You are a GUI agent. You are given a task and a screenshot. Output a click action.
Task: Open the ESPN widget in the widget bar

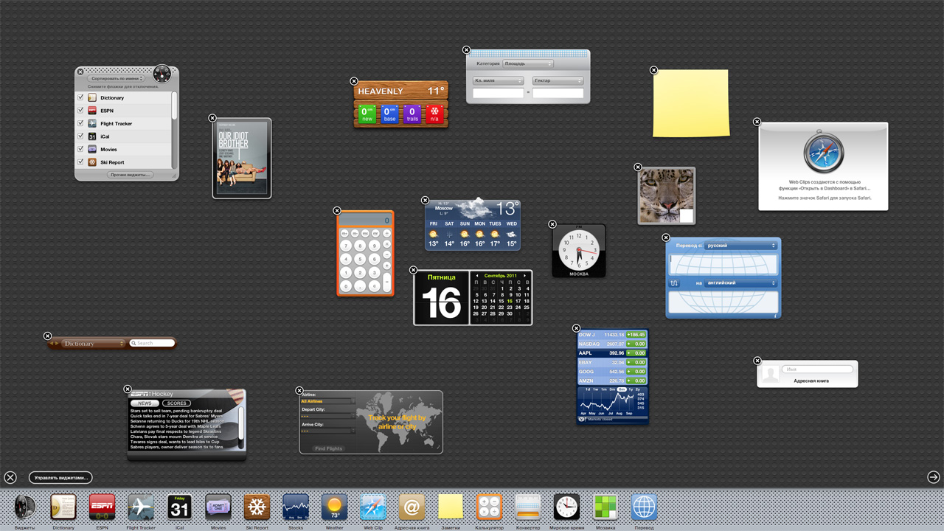(x=102, y=507)
